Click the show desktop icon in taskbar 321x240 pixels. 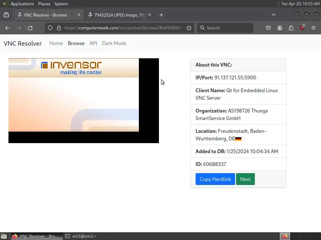tap(4, 236)
